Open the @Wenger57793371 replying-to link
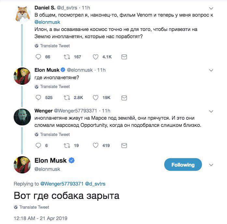The width and height of the screenshot is (227, 224). pyautogui.click(x=62, y=184)
